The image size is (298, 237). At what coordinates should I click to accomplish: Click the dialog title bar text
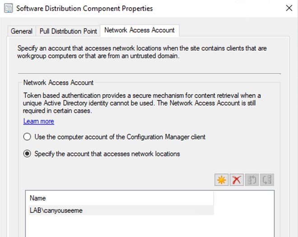click(85, 9)
